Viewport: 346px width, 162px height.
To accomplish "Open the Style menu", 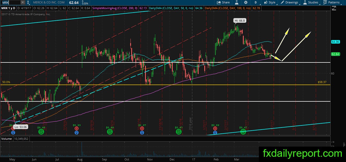I will pyautogui.click(x=270, y=2).
